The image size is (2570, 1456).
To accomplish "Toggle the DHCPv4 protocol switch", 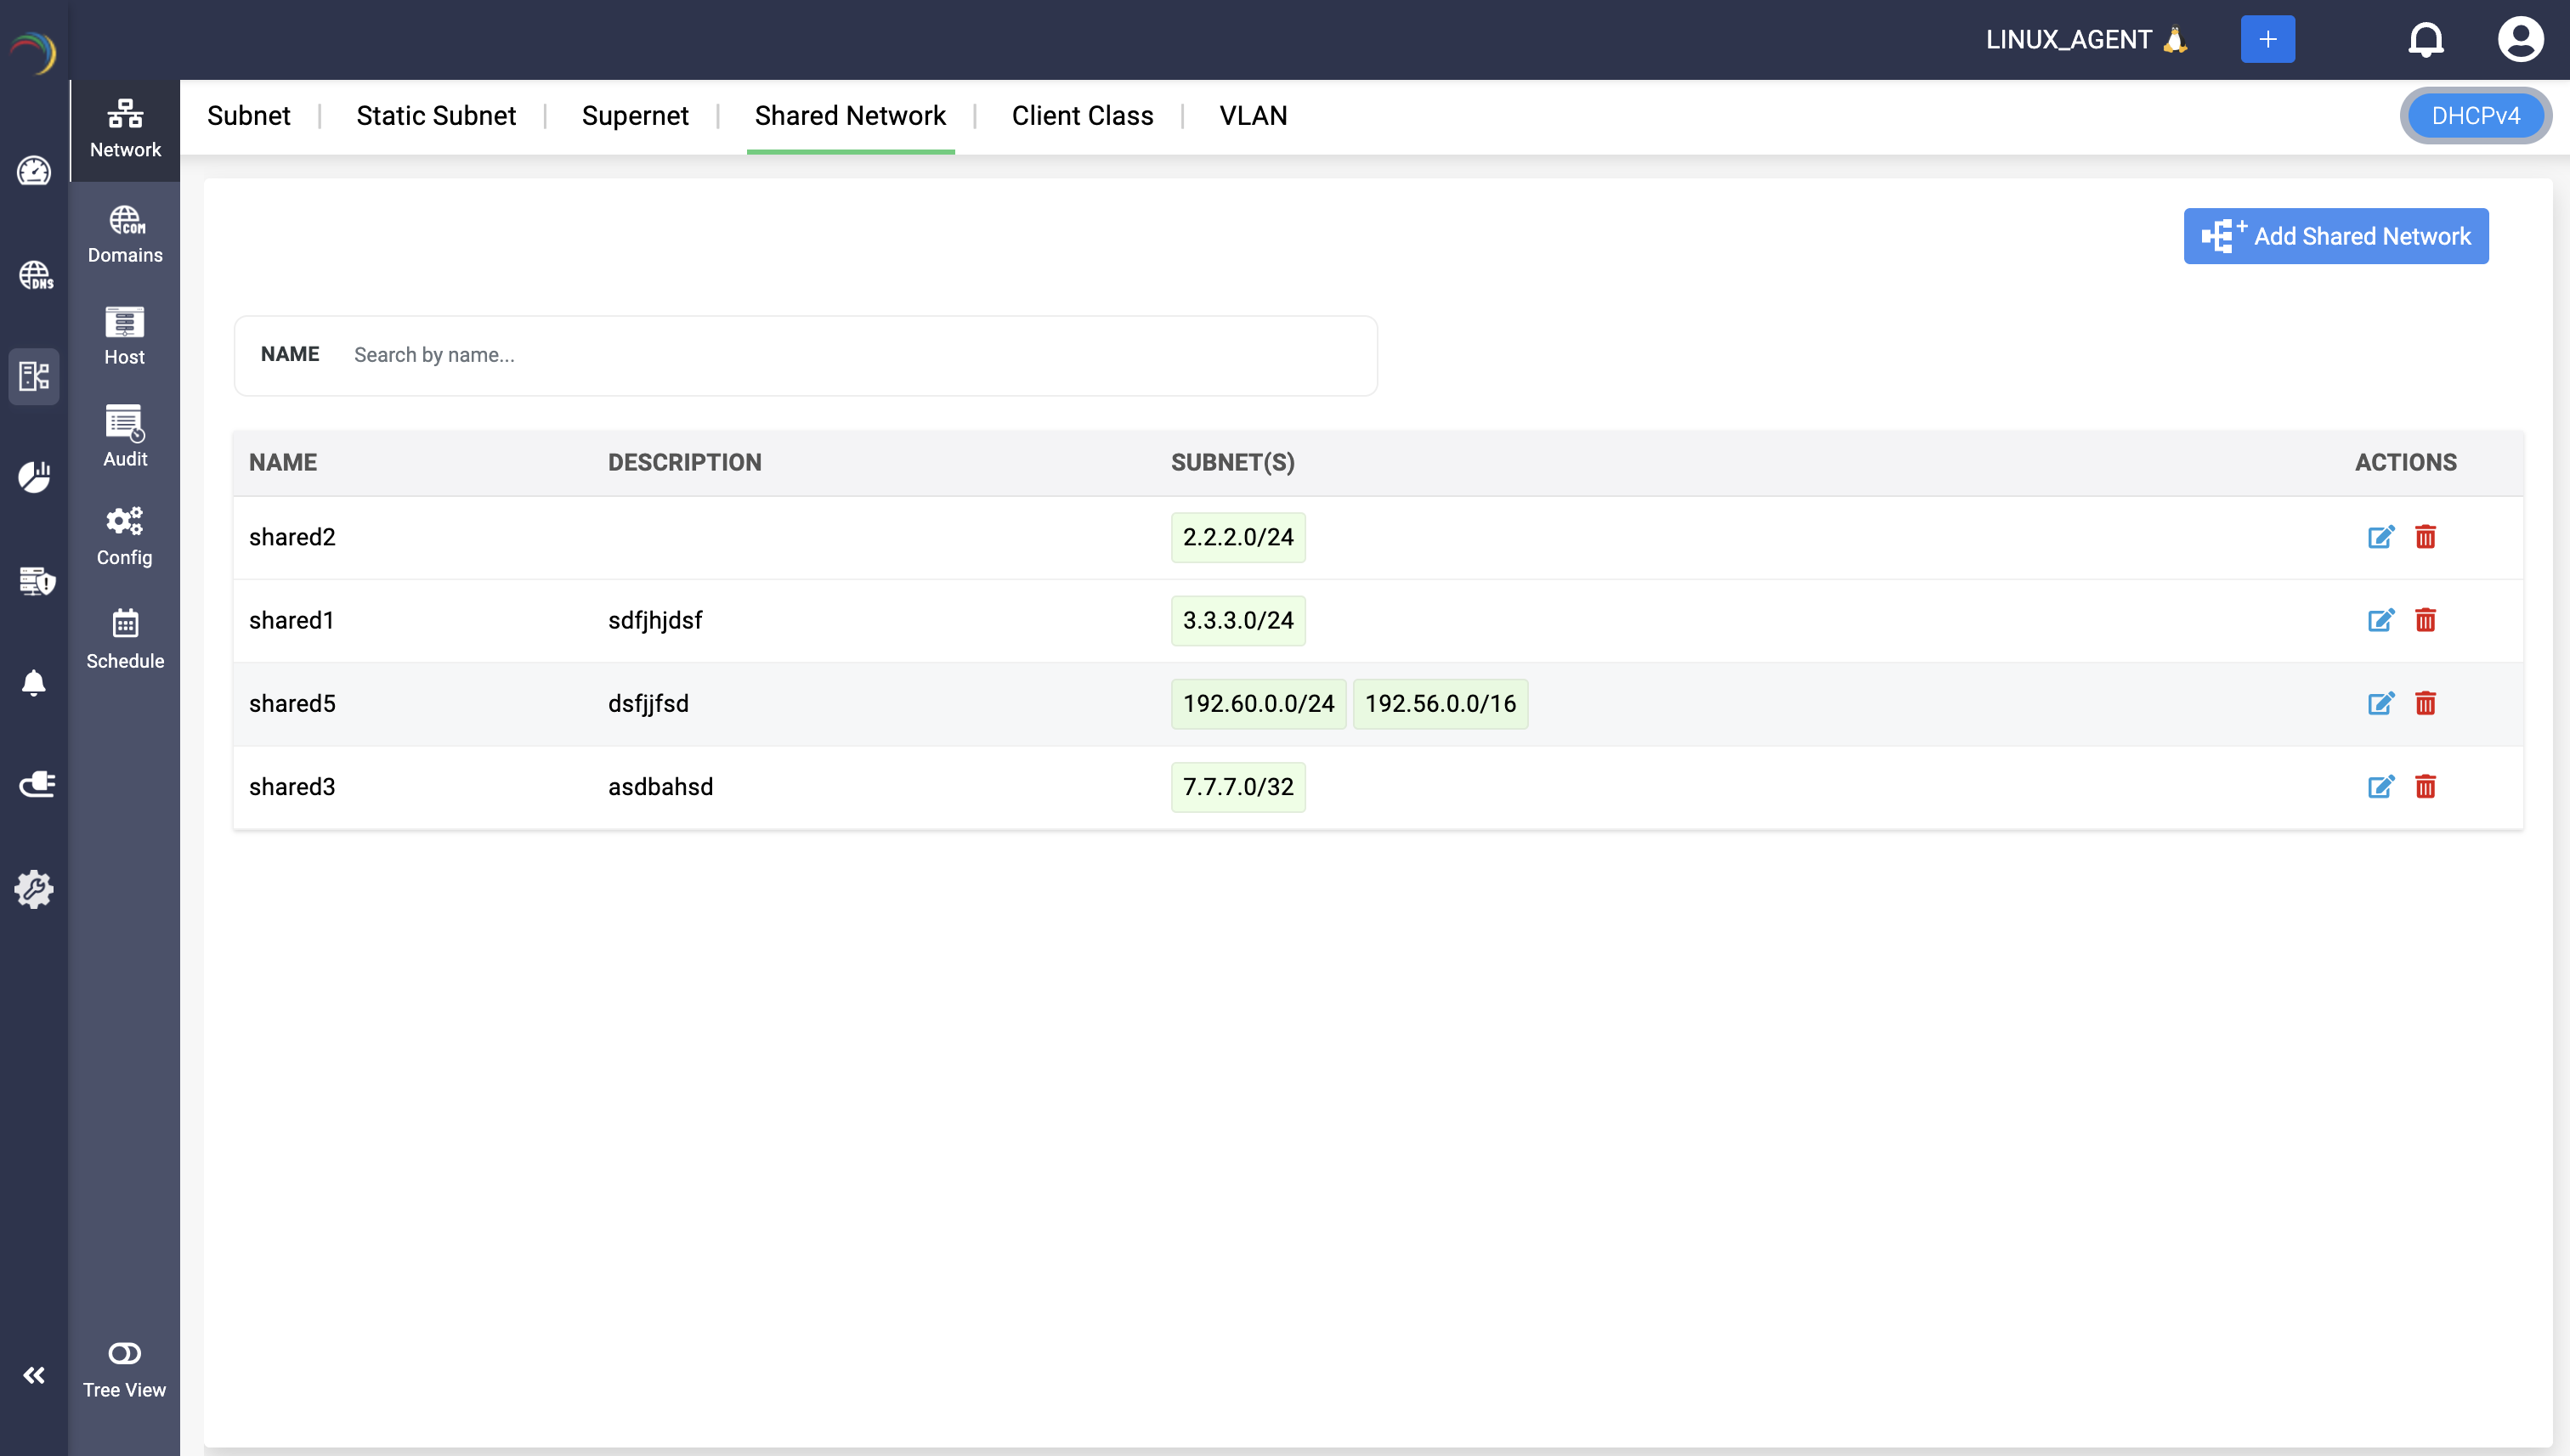I will pos(2474,116).
